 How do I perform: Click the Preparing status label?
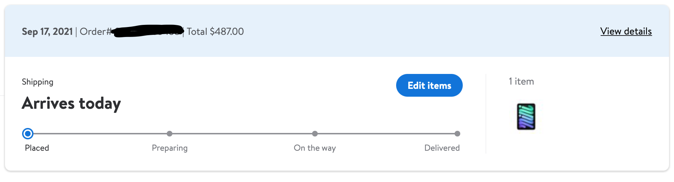click(170, 148)
